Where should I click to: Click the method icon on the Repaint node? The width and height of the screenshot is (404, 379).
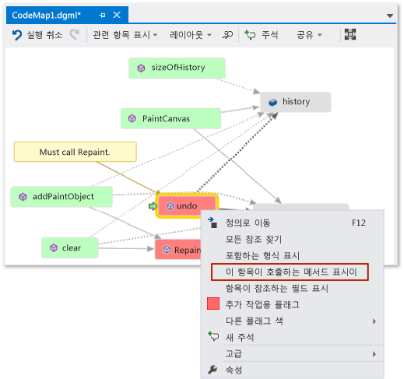[167, 250]
